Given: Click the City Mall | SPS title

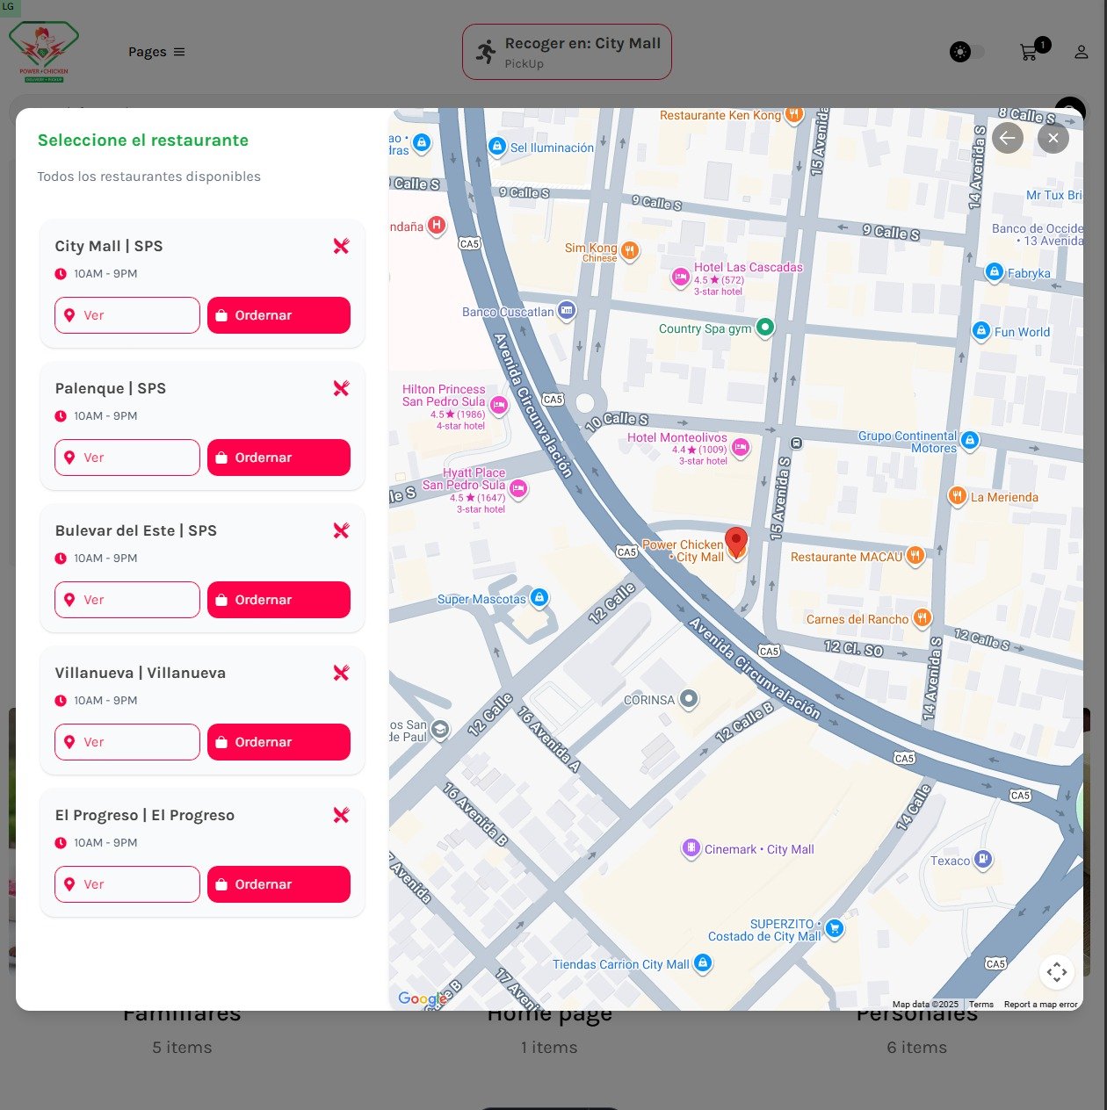Looking at the screenshot, I should [x=109, y=246].
